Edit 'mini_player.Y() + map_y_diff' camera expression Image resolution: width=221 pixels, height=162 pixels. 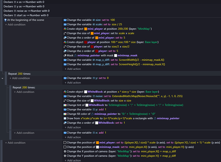coord(158,156)
